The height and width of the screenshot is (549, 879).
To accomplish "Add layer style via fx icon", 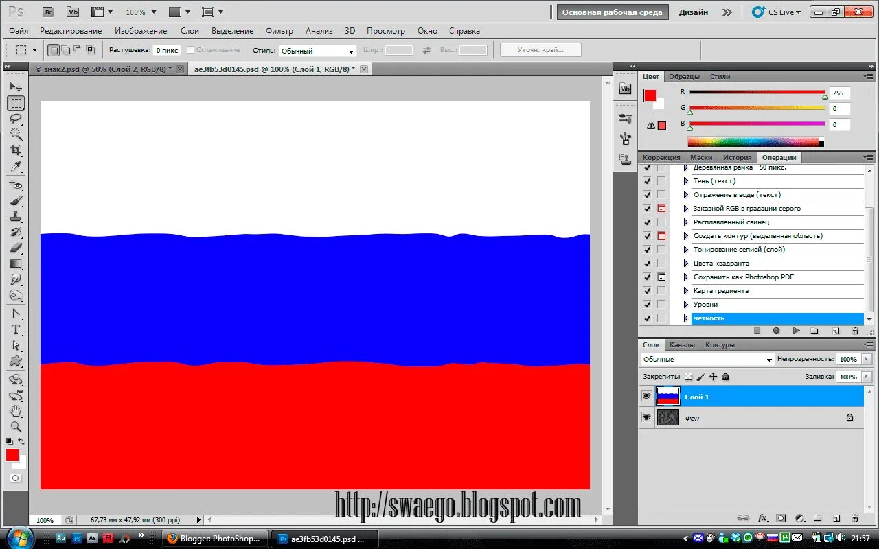I will [x=762, y=518].
